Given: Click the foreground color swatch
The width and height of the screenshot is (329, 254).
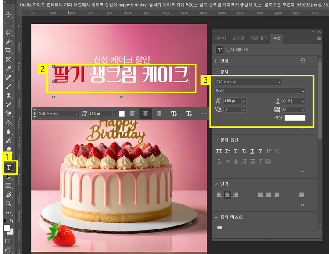Looking at the screenshot, I should point(7,228).
